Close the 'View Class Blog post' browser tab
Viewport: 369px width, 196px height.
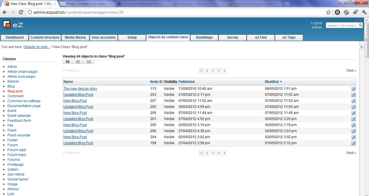click(x=55, y=4)
